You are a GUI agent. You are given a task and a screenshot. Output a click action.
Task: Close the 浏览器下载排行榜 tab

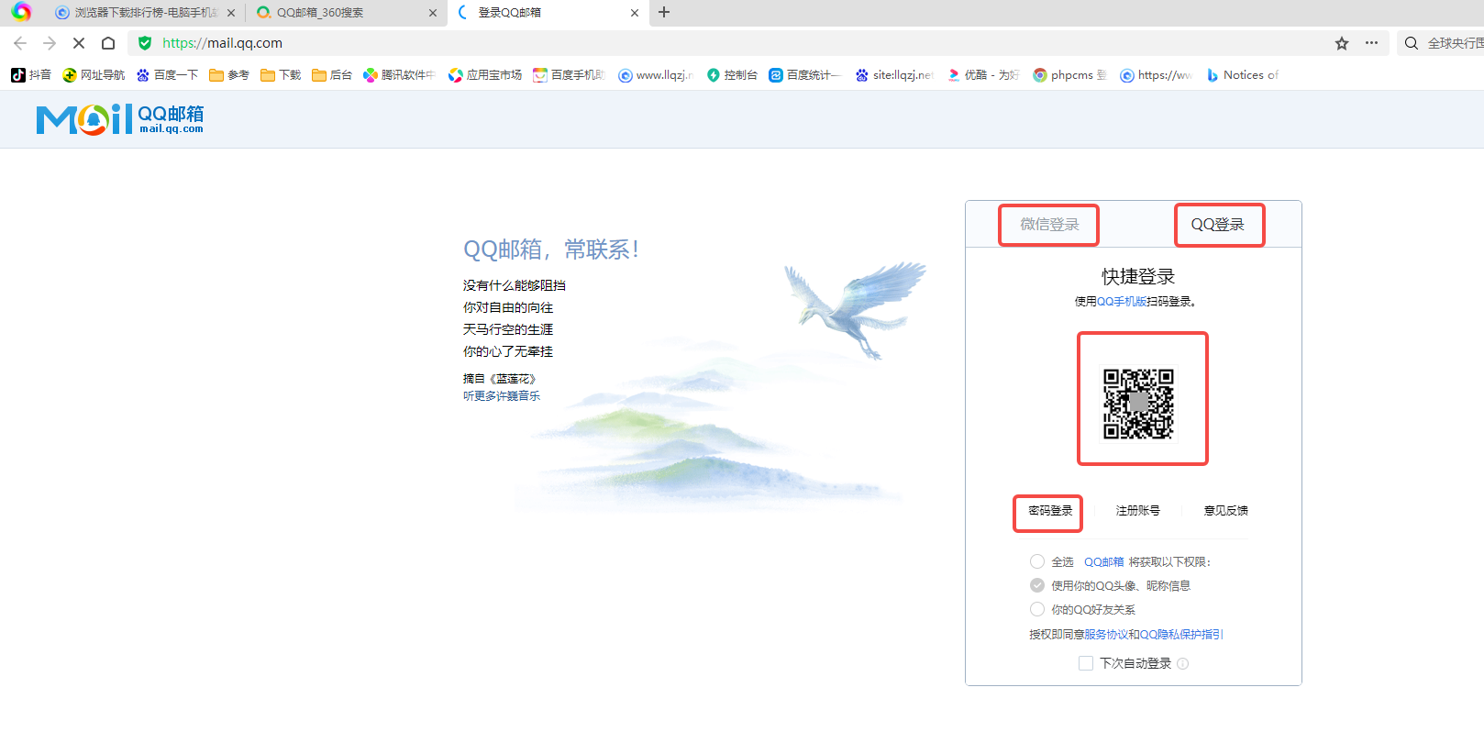click(x=231, y=13)
